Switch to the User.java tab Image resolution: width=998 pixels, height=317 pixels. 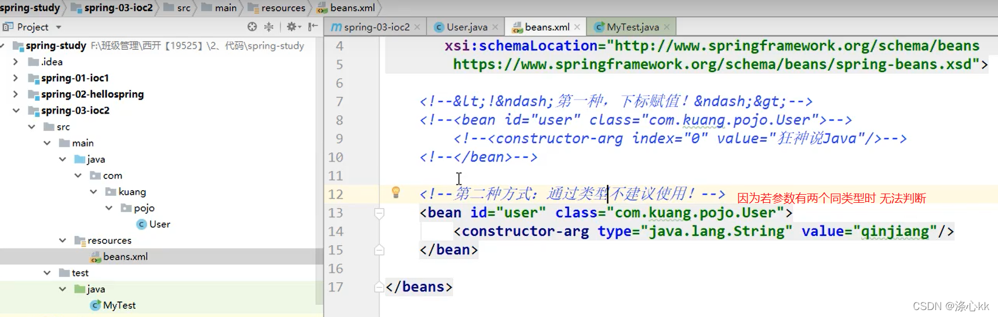pos(467,27)
